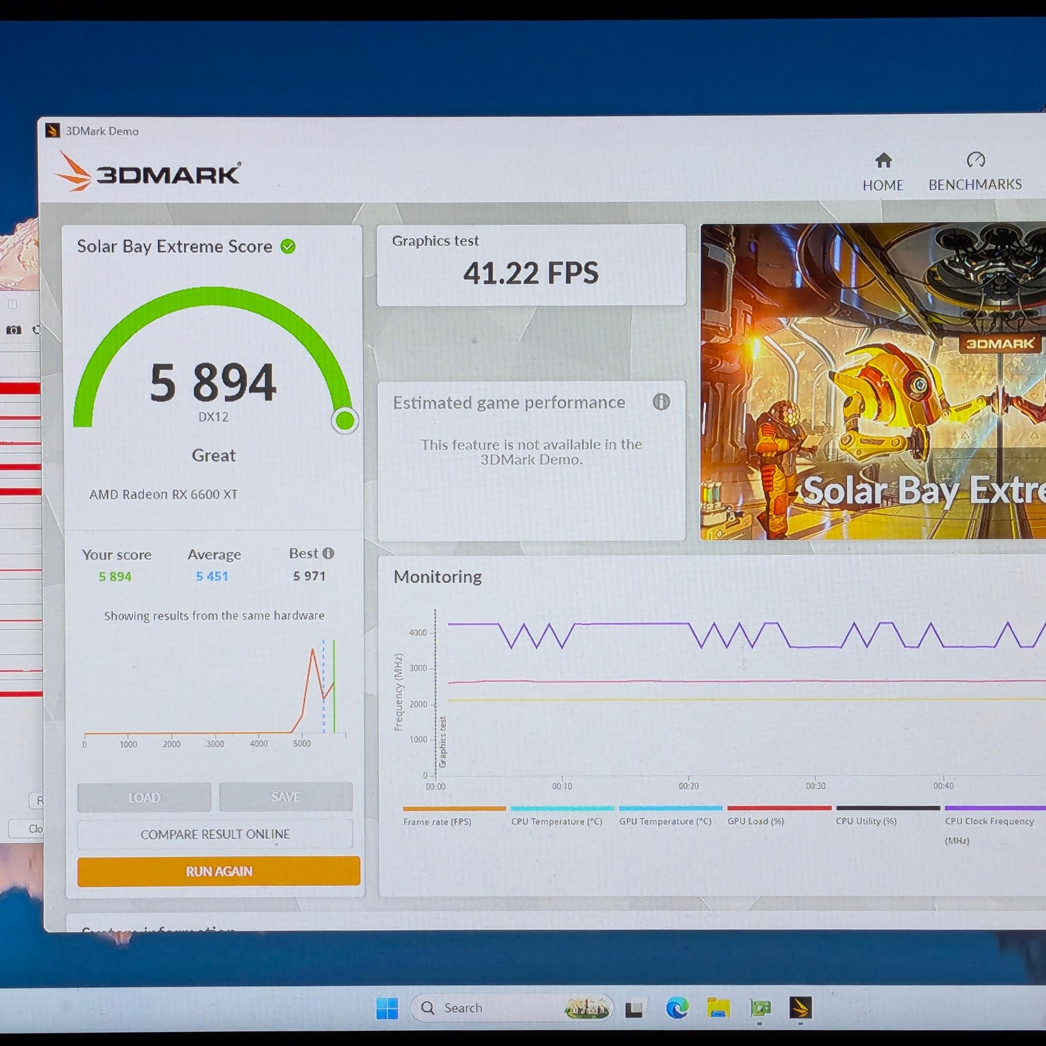Click the 3DMark logo in the header
The height and width of the screenshot is (1046, 1046).
148,172
